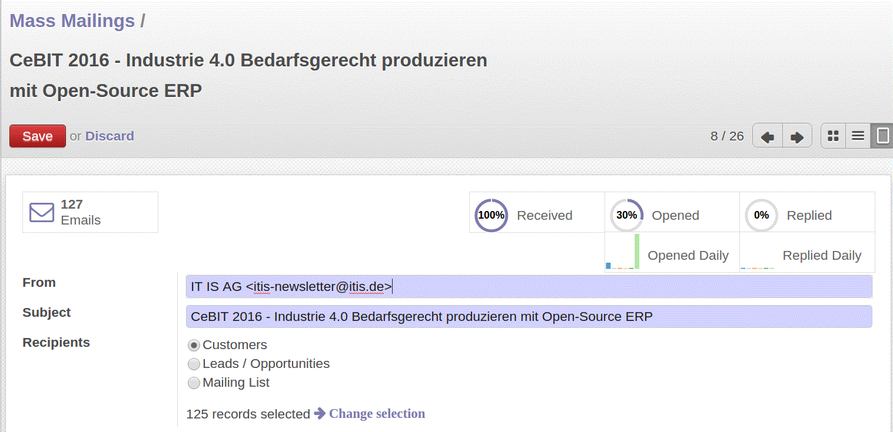This screenshot has width=893, height=432.
Task: Switch to kanban view icon
Action: point(833,136)
